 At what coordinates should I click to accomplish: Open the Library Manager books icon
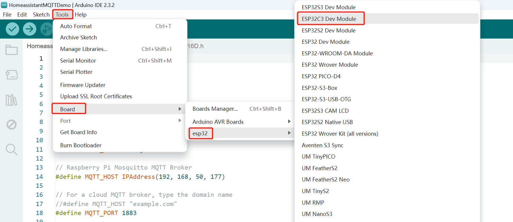coord(12,100)
